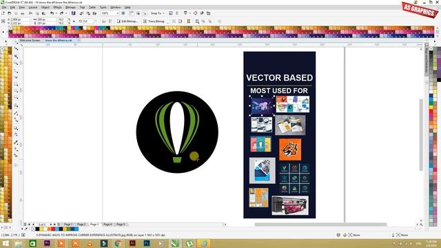Open the Effects menu
Viewport: 441px width, 248px height.
point(57,8)
